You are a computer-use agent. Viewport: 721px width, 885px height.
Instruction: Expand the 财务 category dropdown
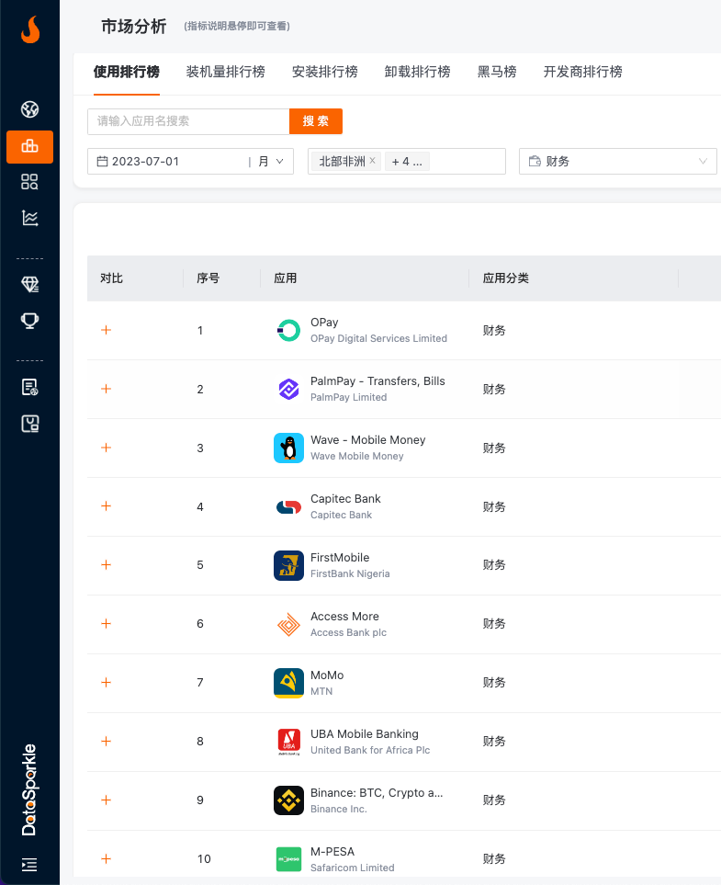point(617,162)
